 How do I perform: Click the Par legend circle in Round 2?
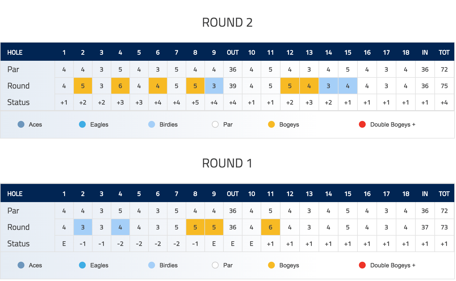coord(215,124)
